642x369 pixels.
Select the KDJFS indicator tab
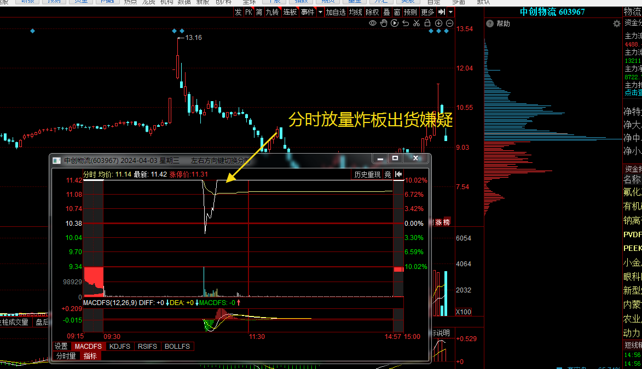(120, 347)
